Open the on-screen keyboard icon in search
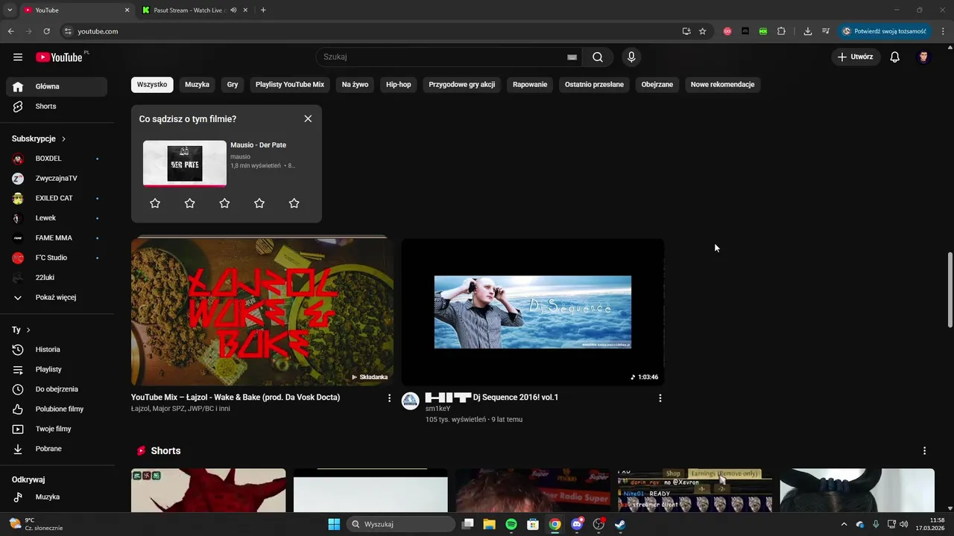Image resolution: width=954 pixels, height=536 pixels. tap(572, 57)
